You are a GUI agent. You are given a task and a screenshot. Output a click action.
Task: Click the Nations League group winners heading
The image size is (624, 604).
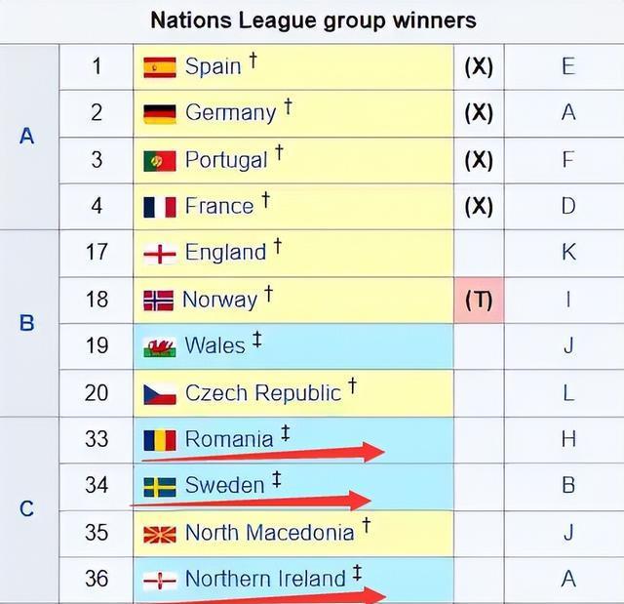[313, 20]
